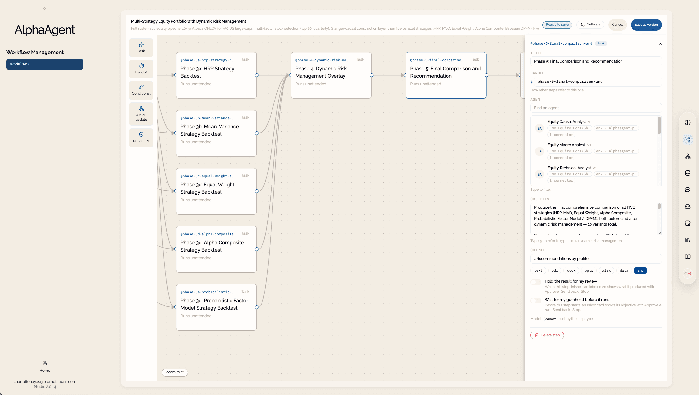The height and width of the screenshot is (395, 699).
Task: Choose the Equity Macro Analyst agent
Action: coord(594,151)
